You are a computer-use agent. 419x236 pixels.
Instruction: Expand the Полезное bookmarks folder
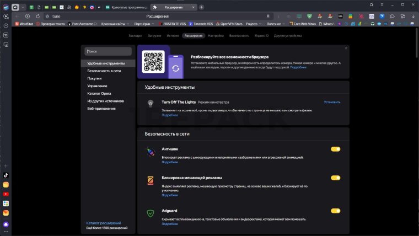click(273, 24)
